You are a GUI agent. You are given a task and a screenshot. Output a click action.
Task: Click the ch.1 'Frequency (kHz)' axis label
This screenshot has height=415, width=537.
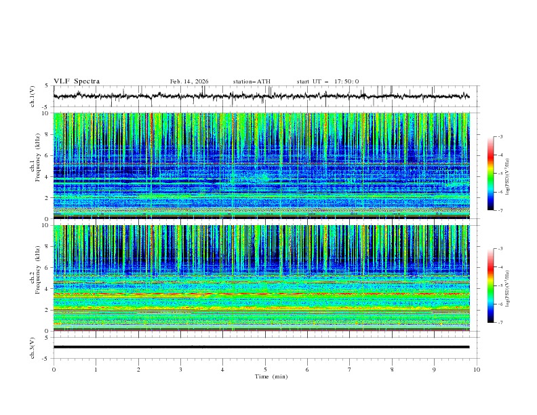point(37,158)
